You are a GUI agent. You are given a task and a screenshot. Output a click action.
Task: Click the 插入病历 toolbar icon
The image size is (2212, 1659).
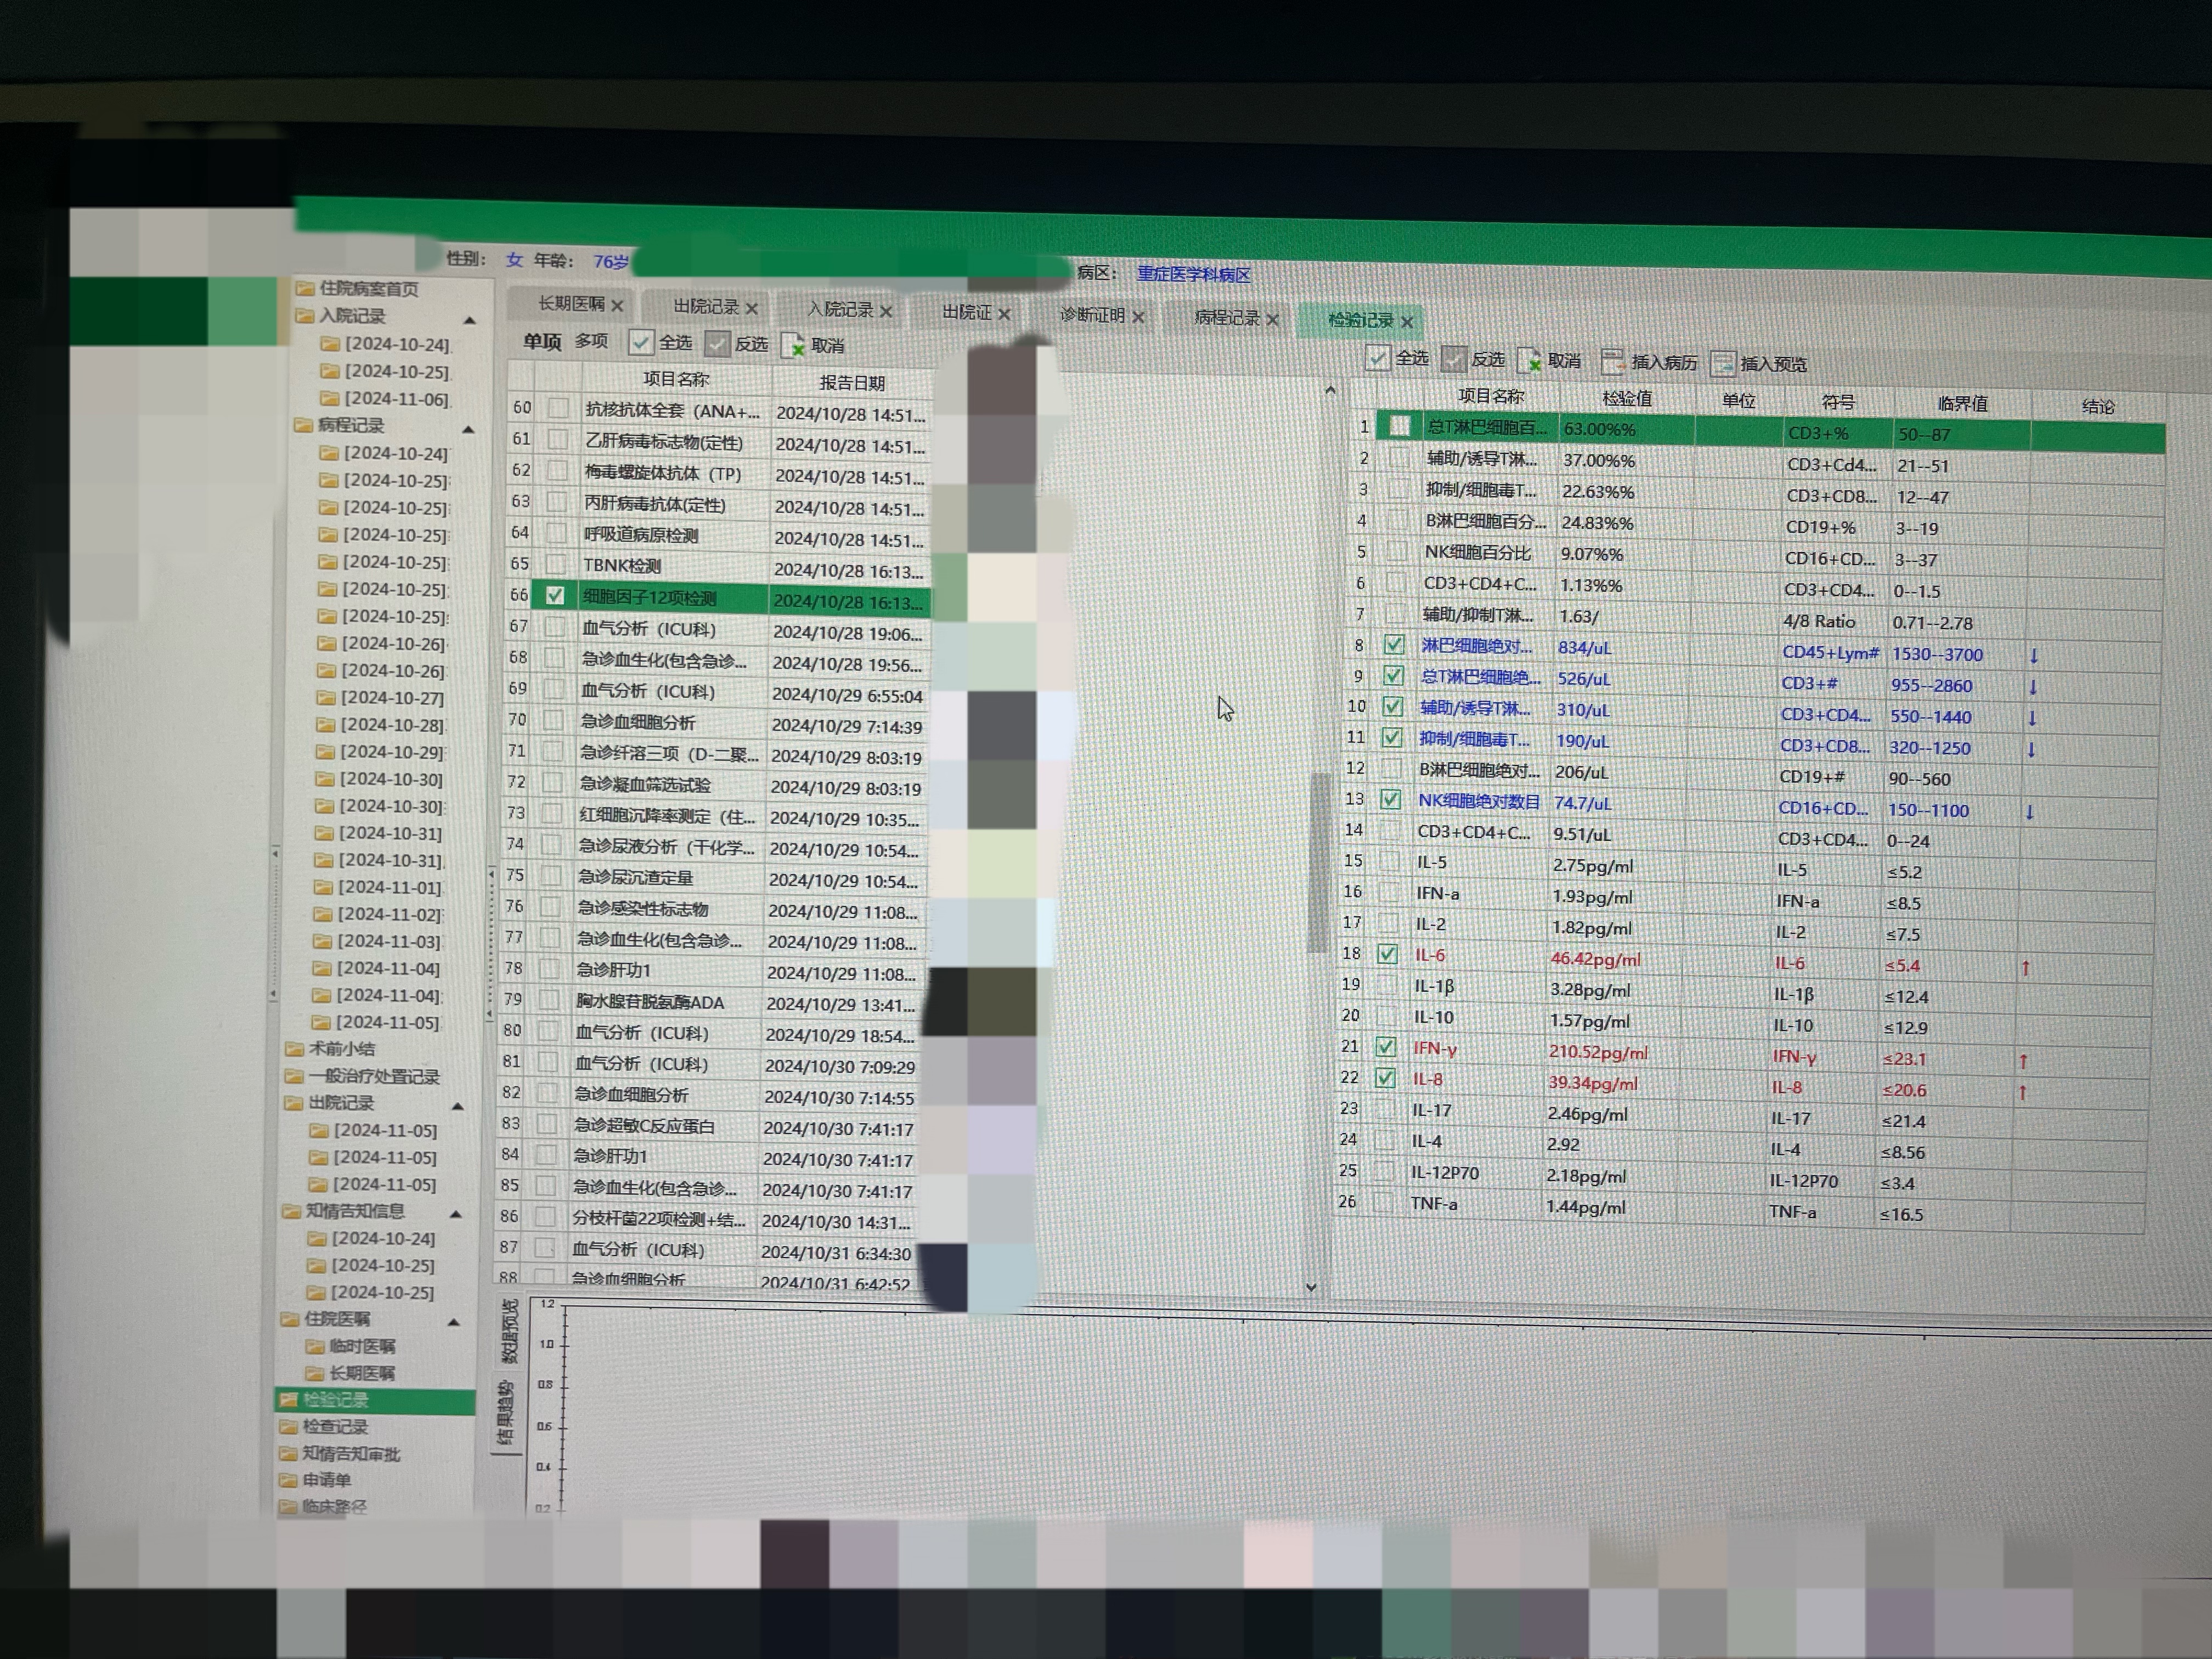1612,361
